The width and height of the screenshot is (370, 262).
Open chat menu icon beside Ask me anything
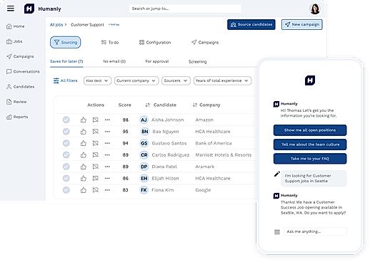(x=277, y=232)
